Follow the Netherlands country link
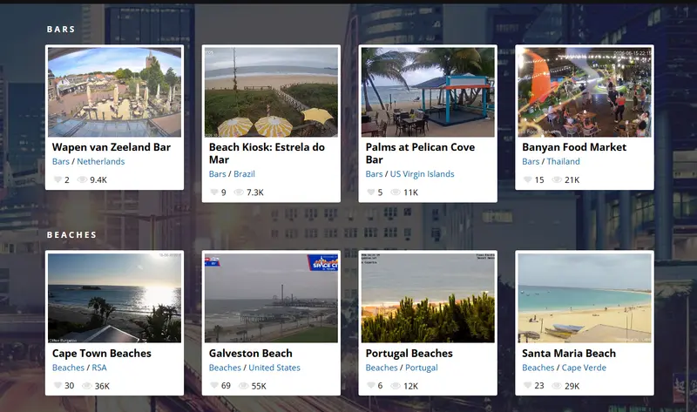Image resolution: width=697 pixels, height=412 pixels. [x=101, y=161]
